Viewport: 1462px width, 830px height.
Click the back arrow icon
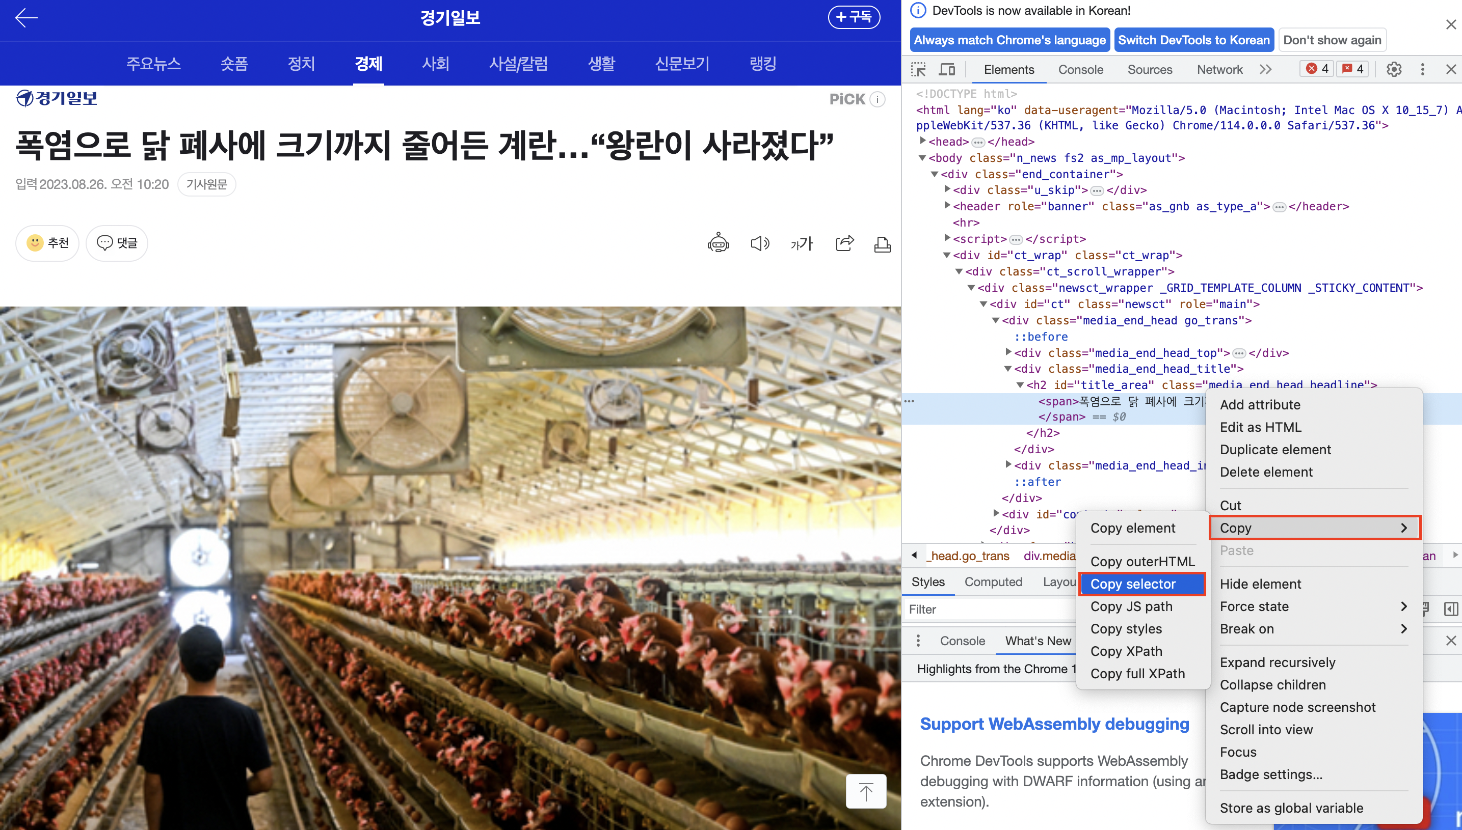pos(26,18)
